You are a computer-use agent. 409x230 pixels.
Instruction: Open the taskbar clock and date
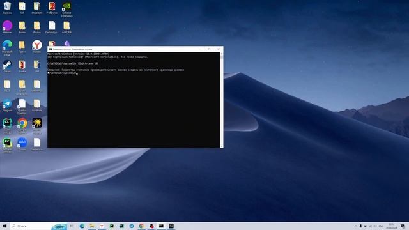click(x=392, y=226)
